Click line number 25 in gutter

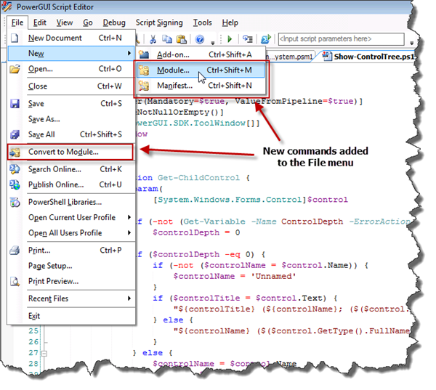click(x=33, y=330)
